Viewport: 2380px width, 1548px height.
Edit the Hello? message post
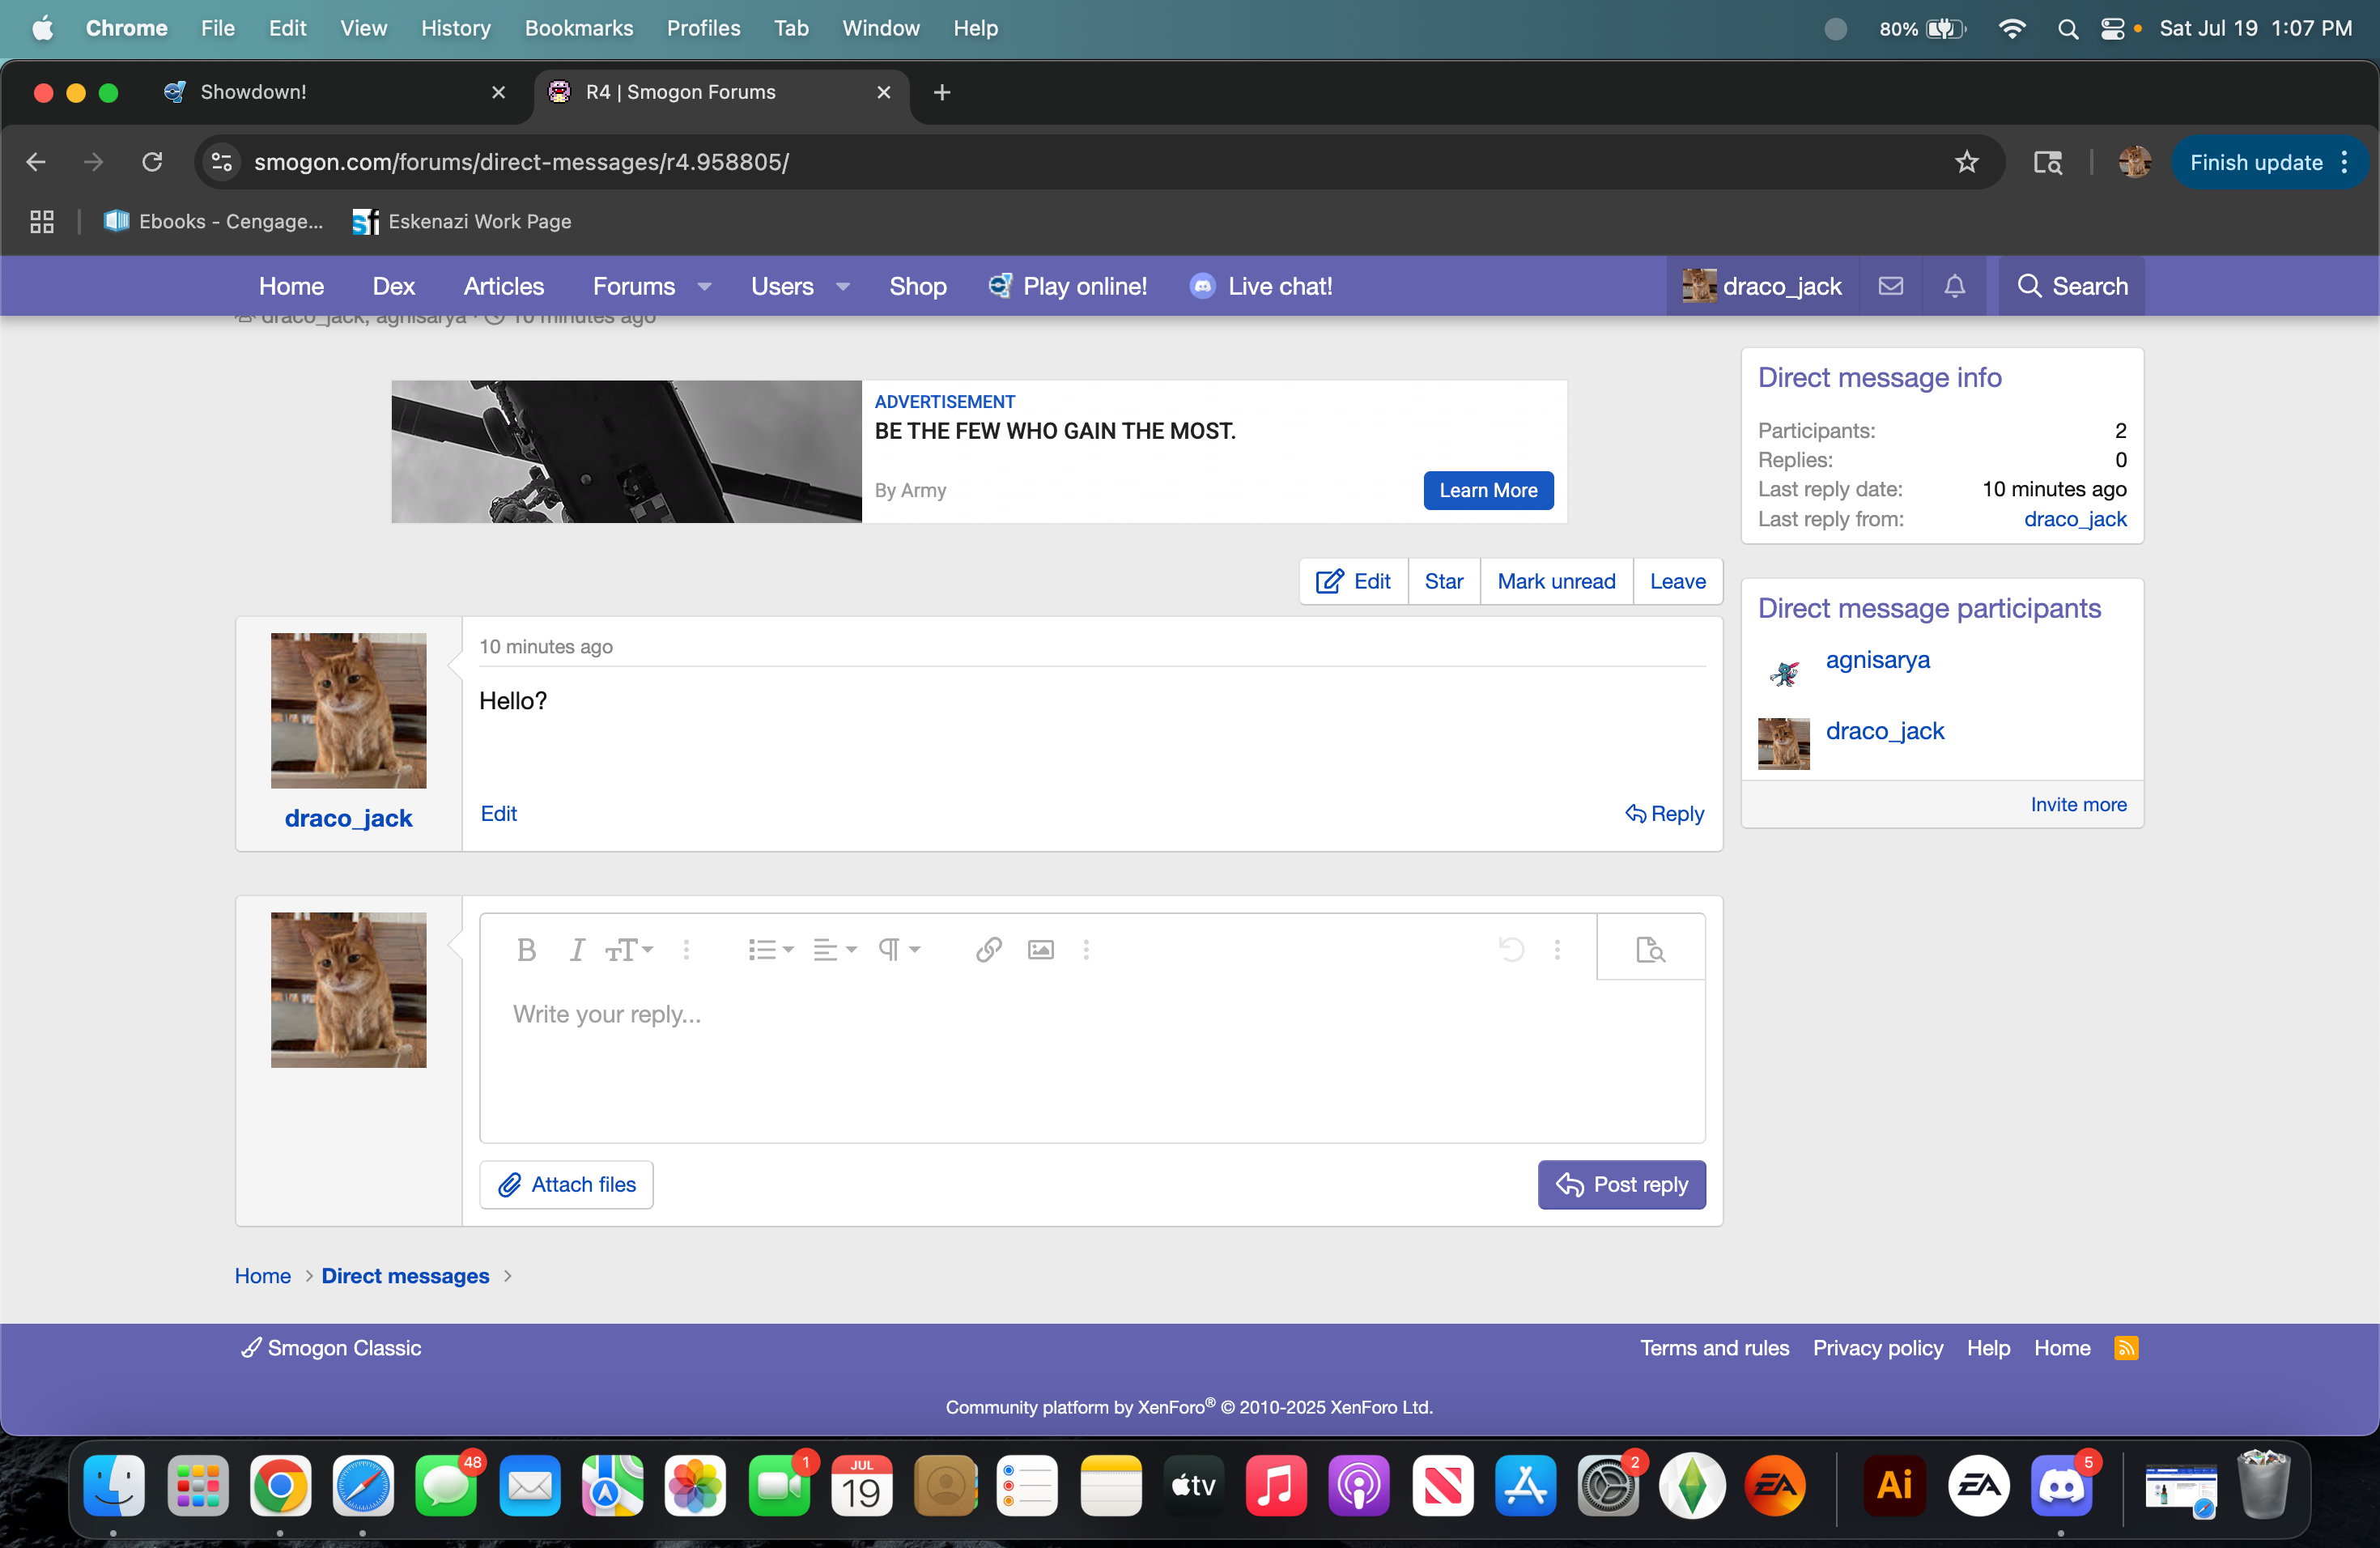click(498, 813)
